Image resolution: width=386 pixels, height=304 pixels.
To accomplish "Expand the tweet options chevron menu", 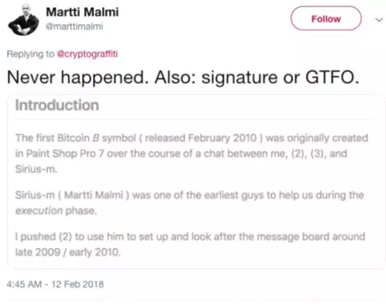I will tap(379, 20).
